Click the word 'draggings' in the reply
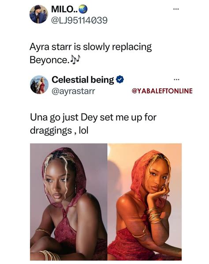Viewport: 209px width, 264px height. [x=51, y=131]
